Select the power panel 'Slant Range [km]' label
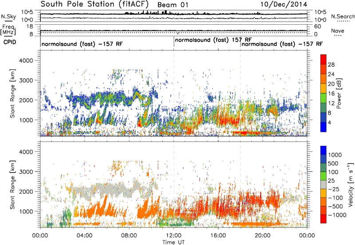The image size is (355, 245). coord(12,93)
